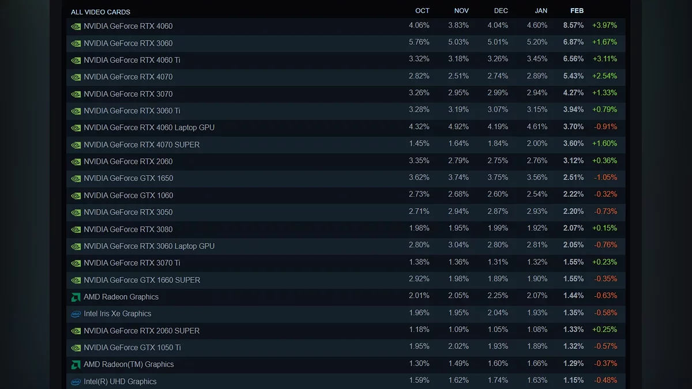The height and width of the screenshot is (389, 692).
Task: Click the AMD icon beside AMD Radeon(TM) Graphics
Action: (x=76, y=365)
